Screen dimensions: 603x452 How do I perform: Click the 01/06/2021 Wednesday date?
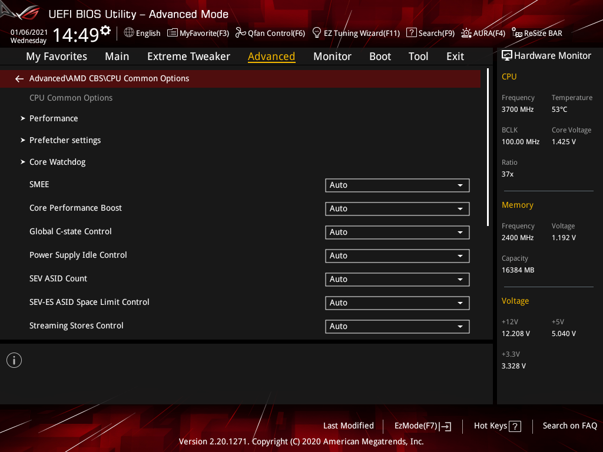[x=29, y=36]
